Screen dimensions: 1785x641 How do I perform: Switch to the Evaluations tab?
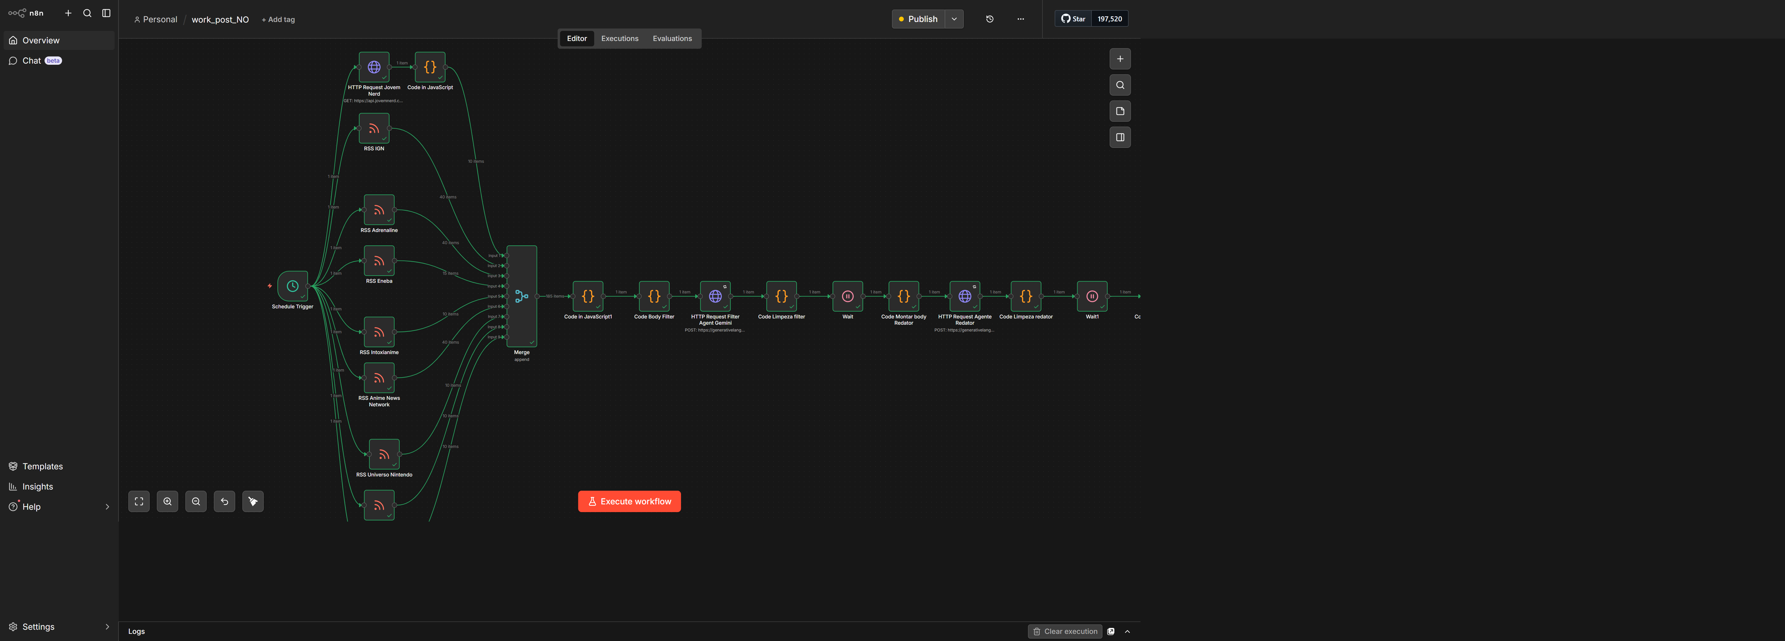click(x=672, y=39)
